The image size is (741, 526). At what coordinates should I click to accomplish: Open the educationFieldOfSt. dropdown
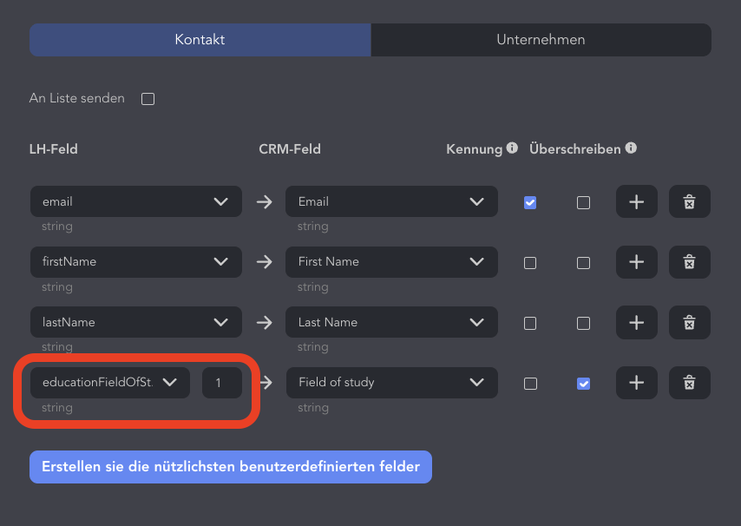(x=110, y=382)
